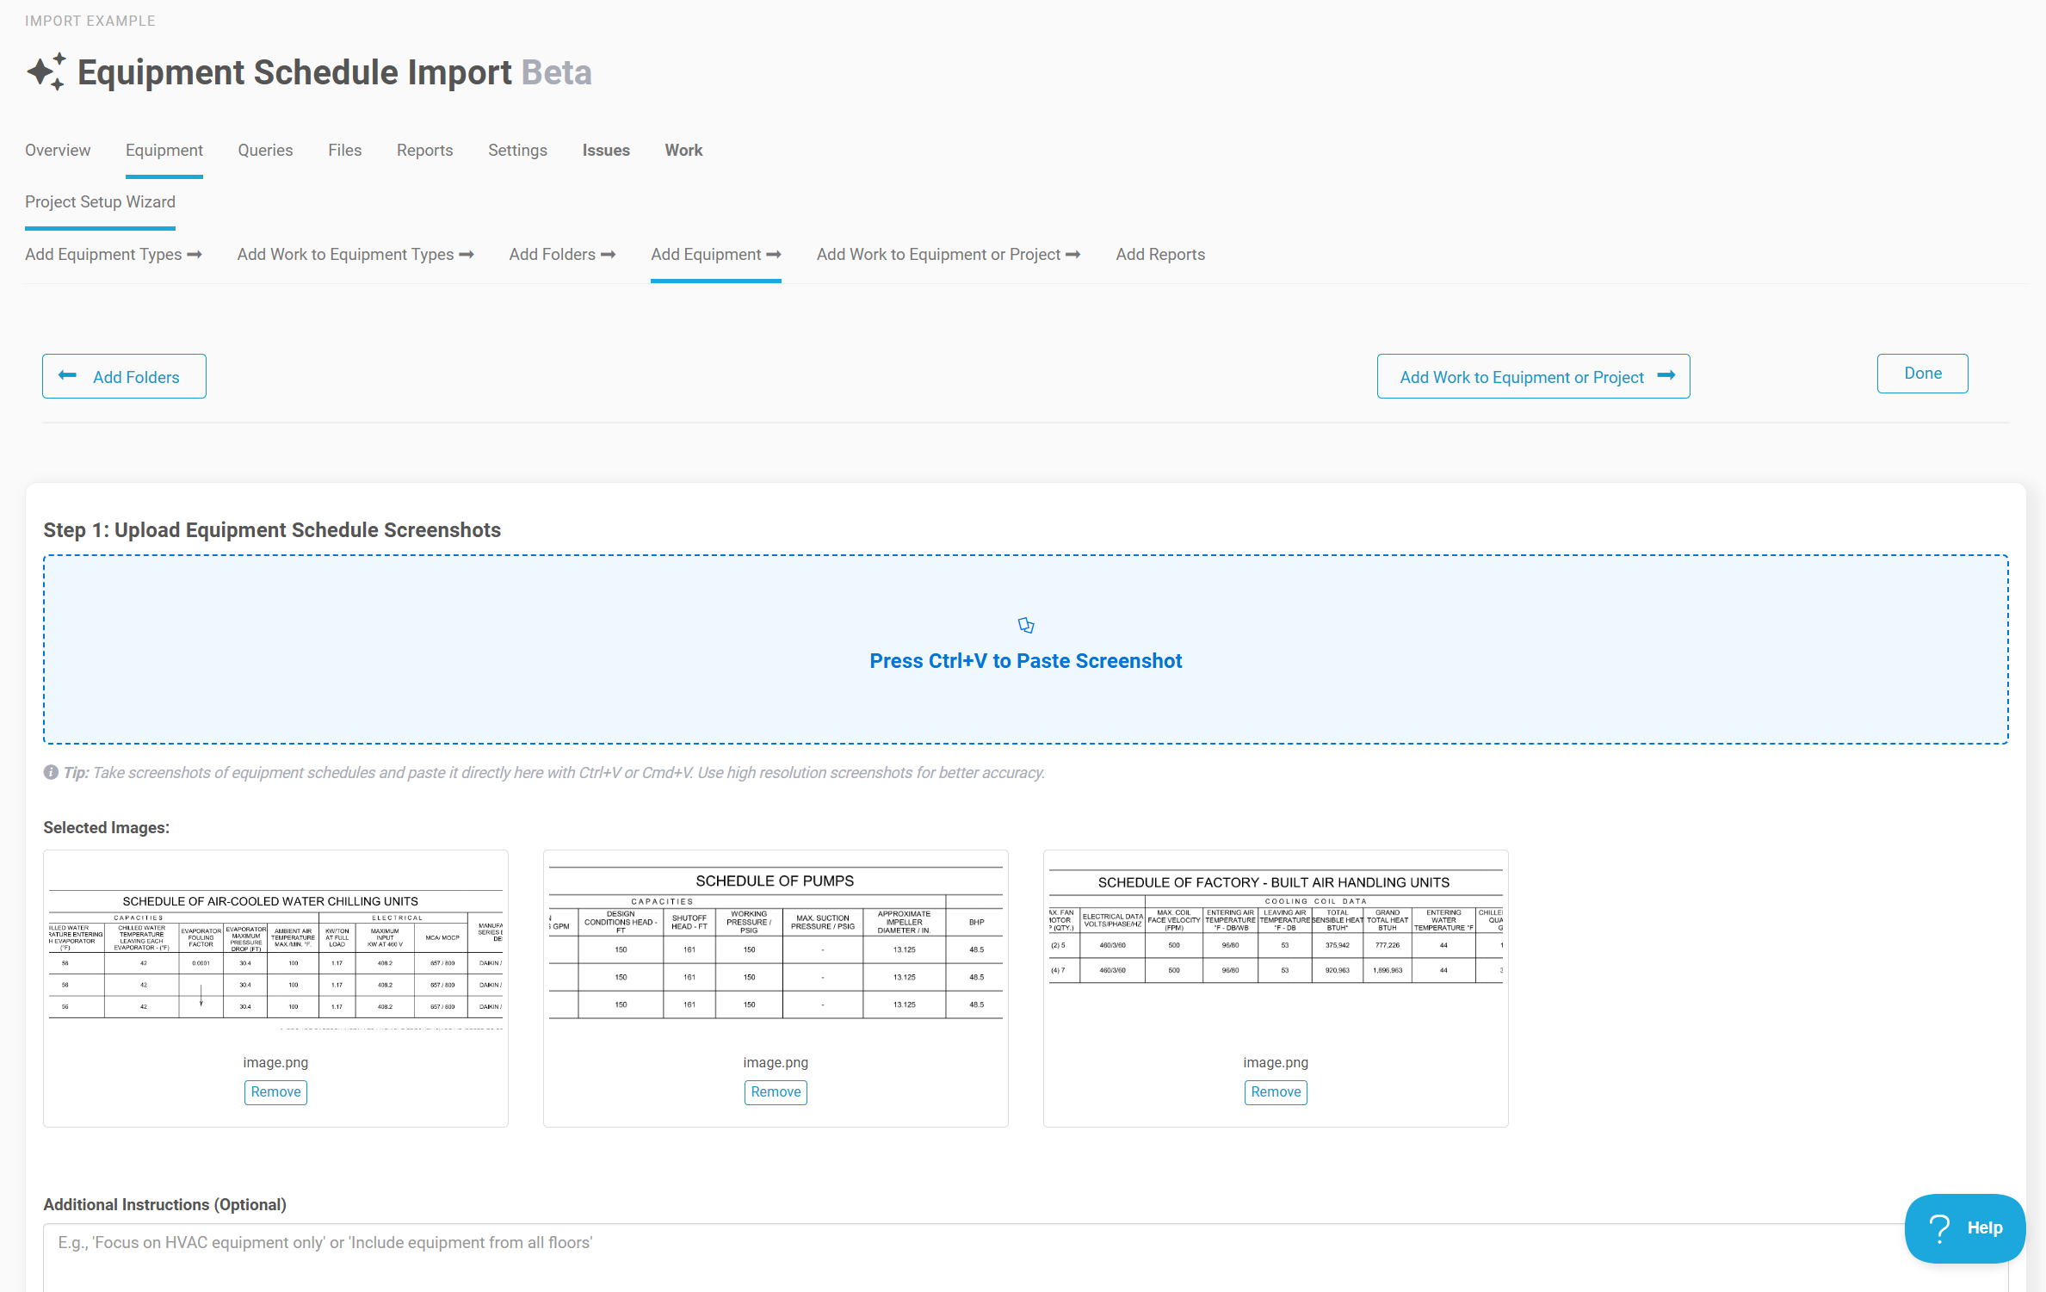2046x1292 pixels.
Task: Select the Add Reports wizard step
Action: [1159, 254]
